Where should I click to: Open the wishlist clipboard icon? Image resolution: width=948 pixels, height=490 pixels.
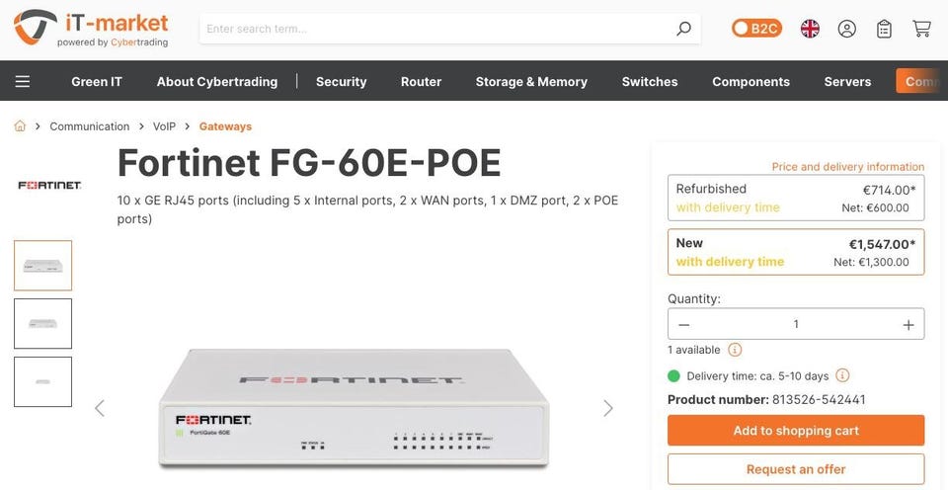coord(884,29)
